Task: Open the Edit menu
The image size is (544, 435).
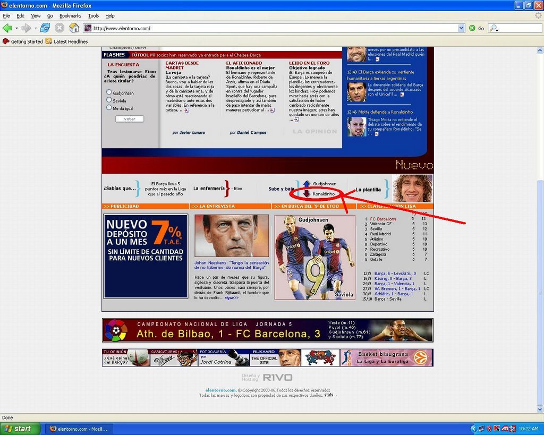Action: pos(21,15)
